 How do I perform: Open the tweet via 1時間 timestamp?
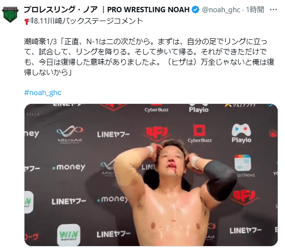(x=255, y=9)
